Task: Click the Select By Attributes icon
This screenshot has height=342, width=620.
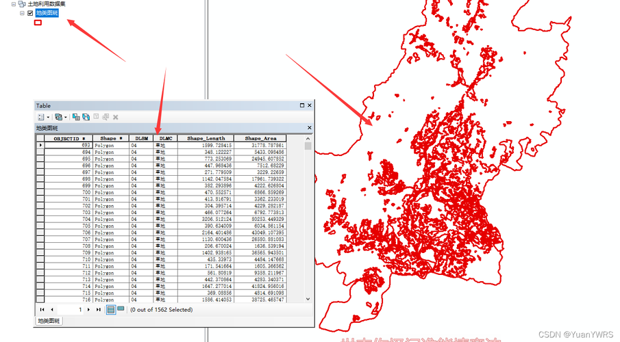Action: click(76, 117)
